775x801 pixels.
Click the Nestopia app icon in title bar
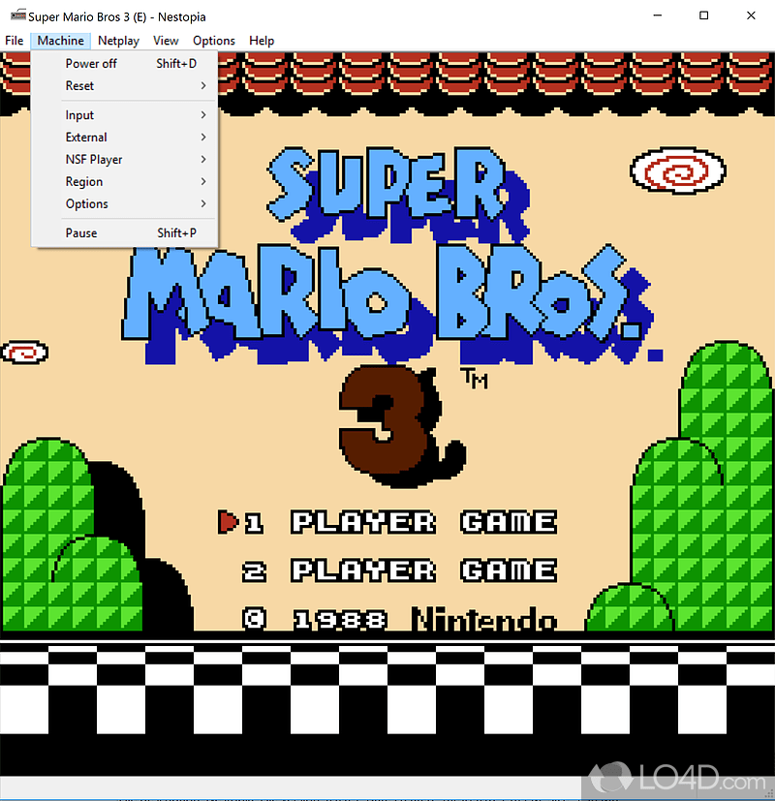click(17, 15)
